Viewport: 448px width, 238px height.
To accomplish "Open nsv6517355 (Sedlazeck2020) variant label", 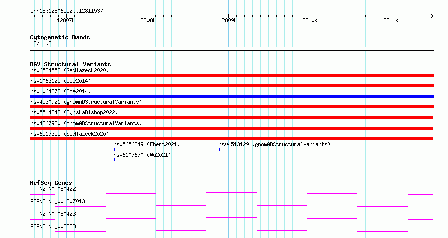I will pyautogui.click(x=69, y=134).
